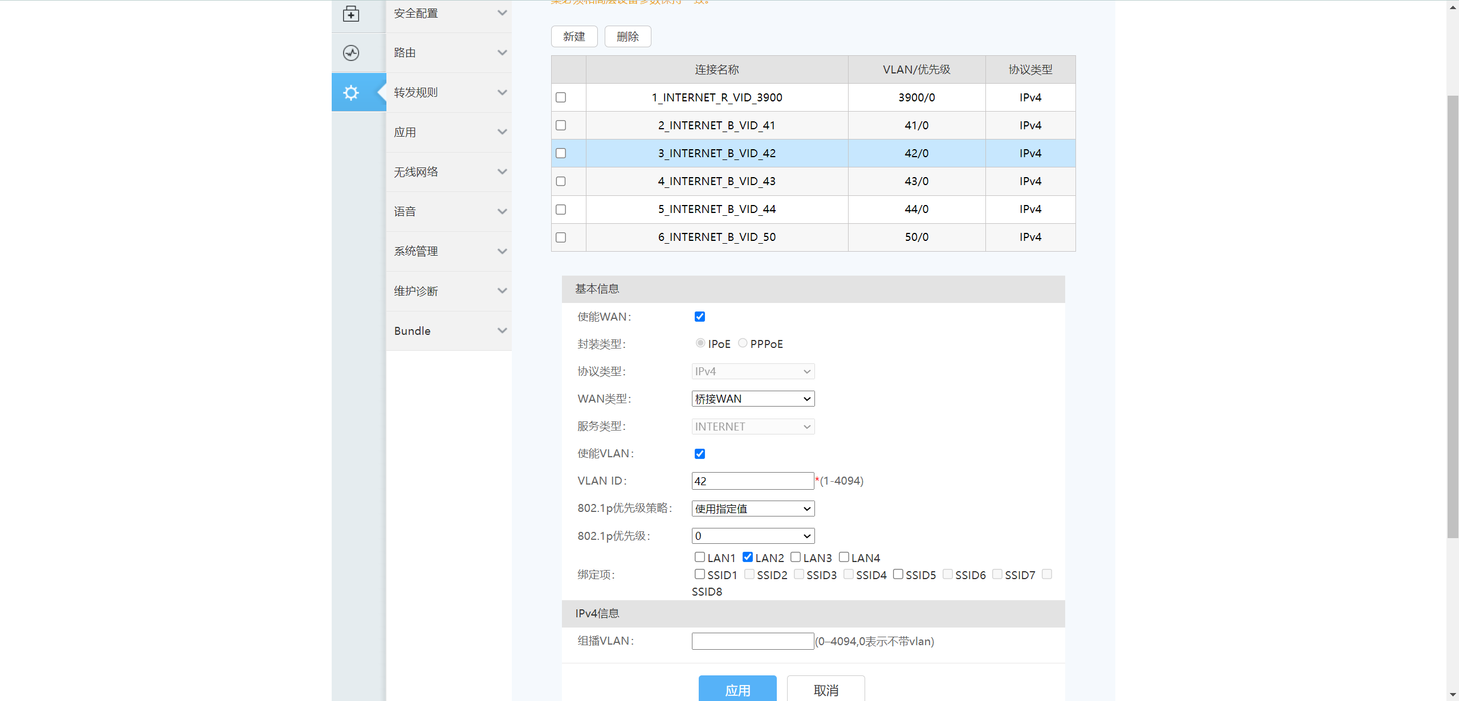Click the VLAN ID input field
1459x701 pixels.
pos(752,481)
